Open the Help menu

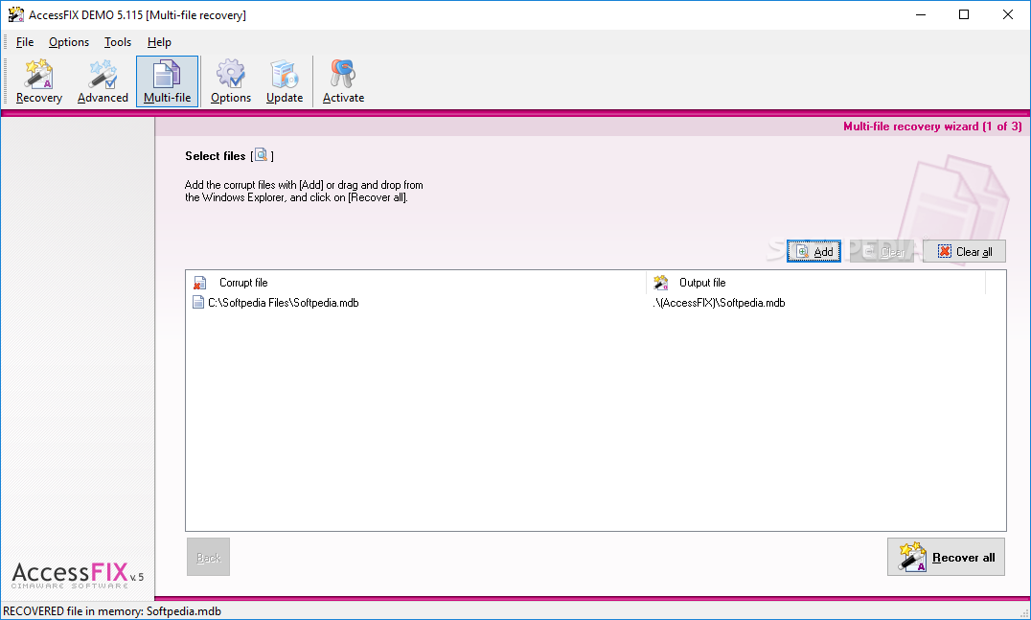coord(159,42)
